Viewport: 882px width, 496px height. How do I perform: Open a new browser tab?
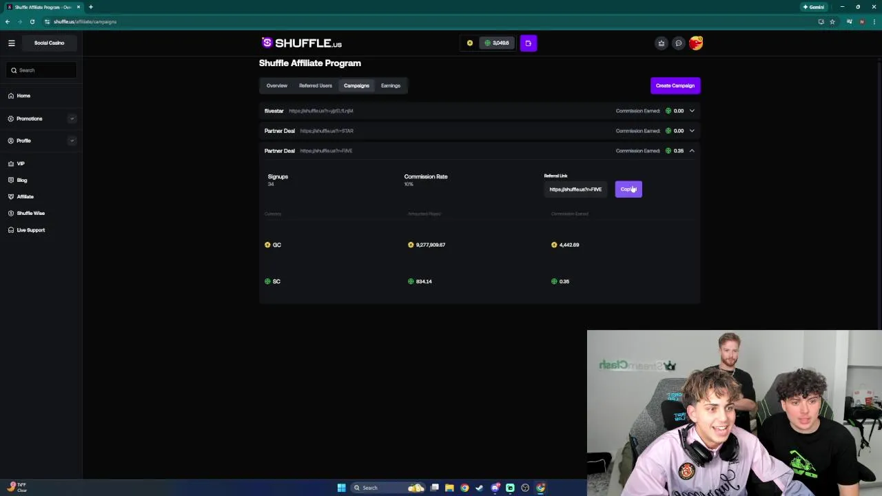click(x=90, y=7)
